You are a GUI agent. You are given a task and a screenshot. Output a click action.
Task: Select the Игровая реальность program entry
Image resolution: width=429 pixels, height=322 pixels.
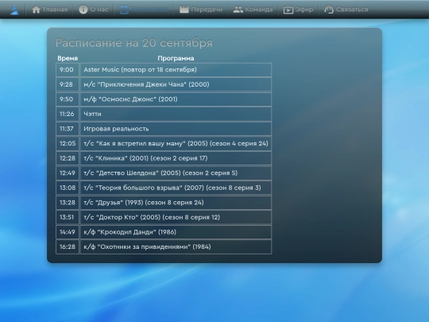click(176, 129)
